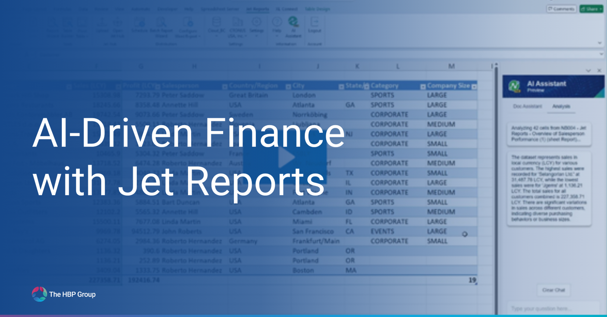Select the 'John Roberts' salesperson cell
607x317 pixels.
coord(194,231)
